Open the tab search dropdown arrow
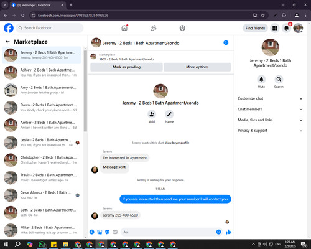This screenshot has width=311, height=249. (x=5, y=5)
